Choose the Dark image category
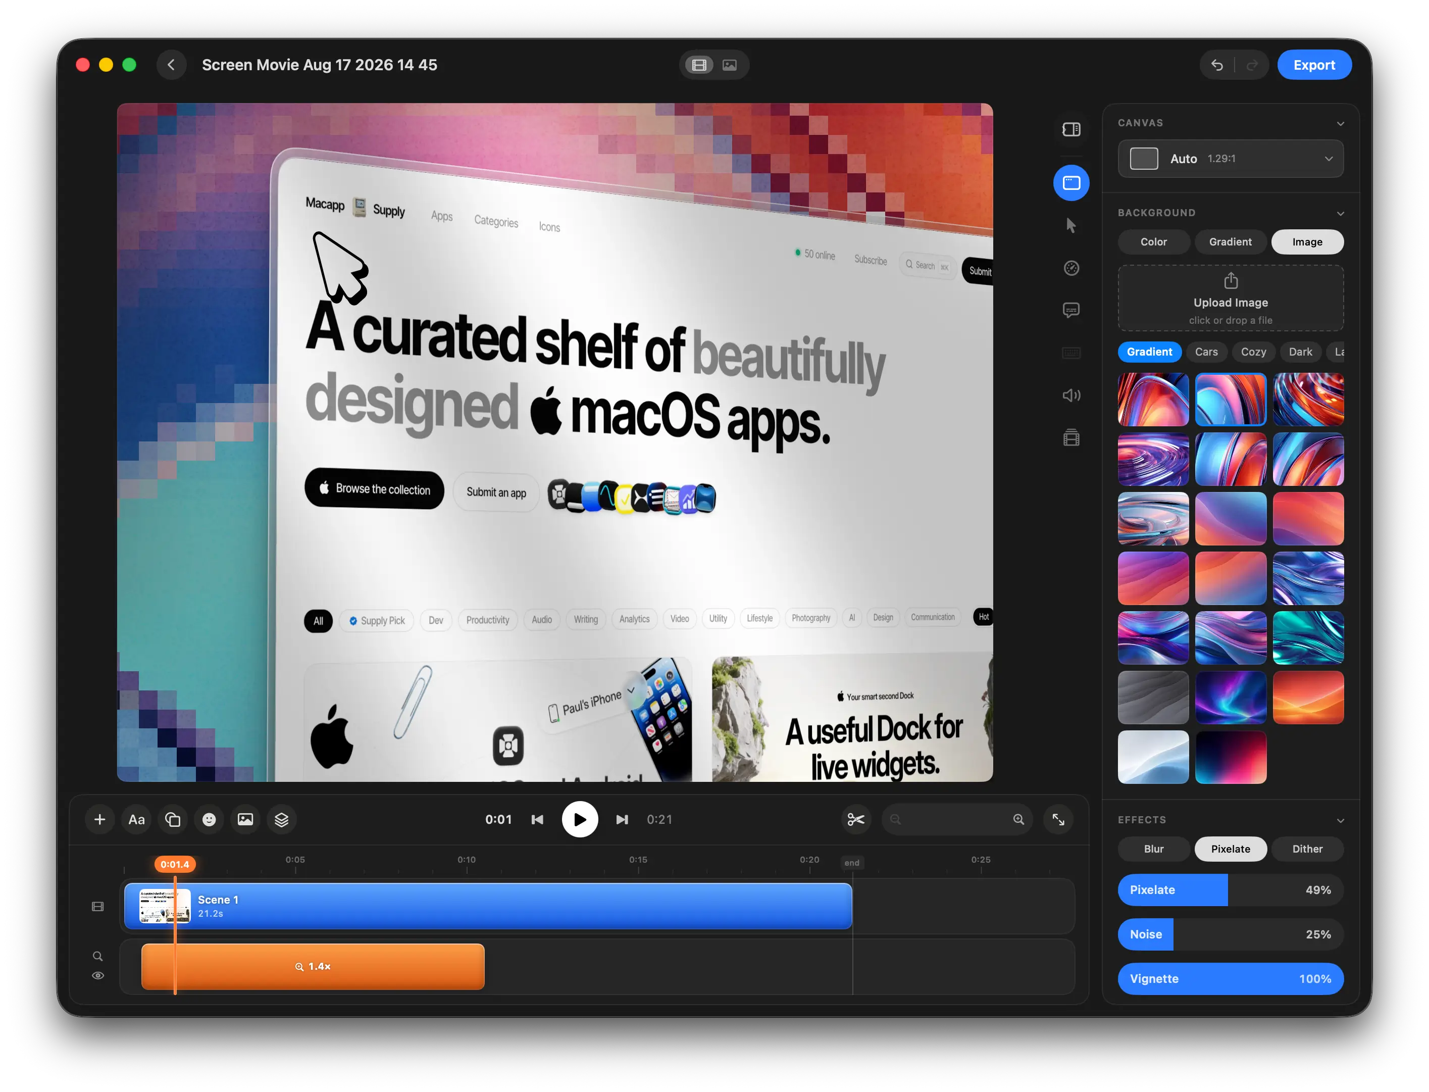The height and width of the screenshot is (1092, 1429). tap(1300, 352)
